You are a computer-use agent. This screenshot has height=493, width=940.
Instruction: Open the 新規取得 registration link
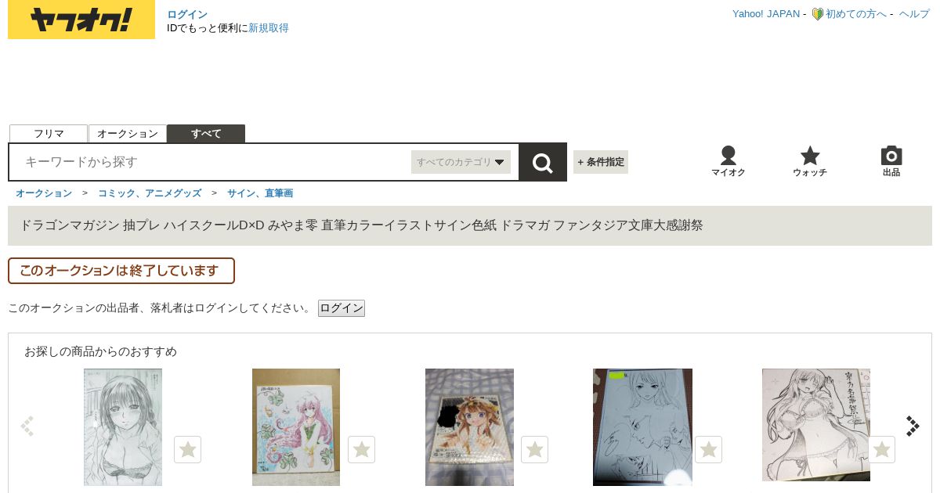269,28
